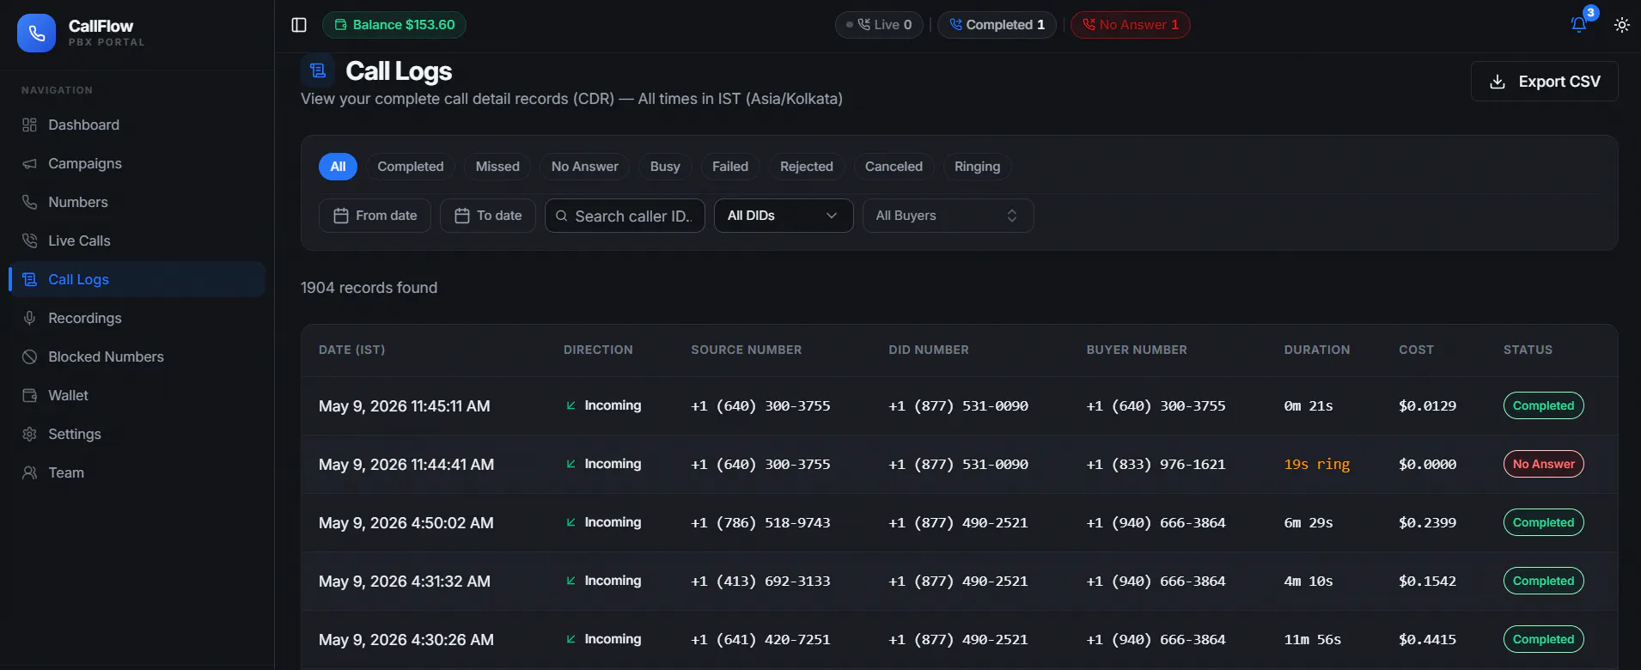Click the Call Logs heading icon

coord(318,70)
